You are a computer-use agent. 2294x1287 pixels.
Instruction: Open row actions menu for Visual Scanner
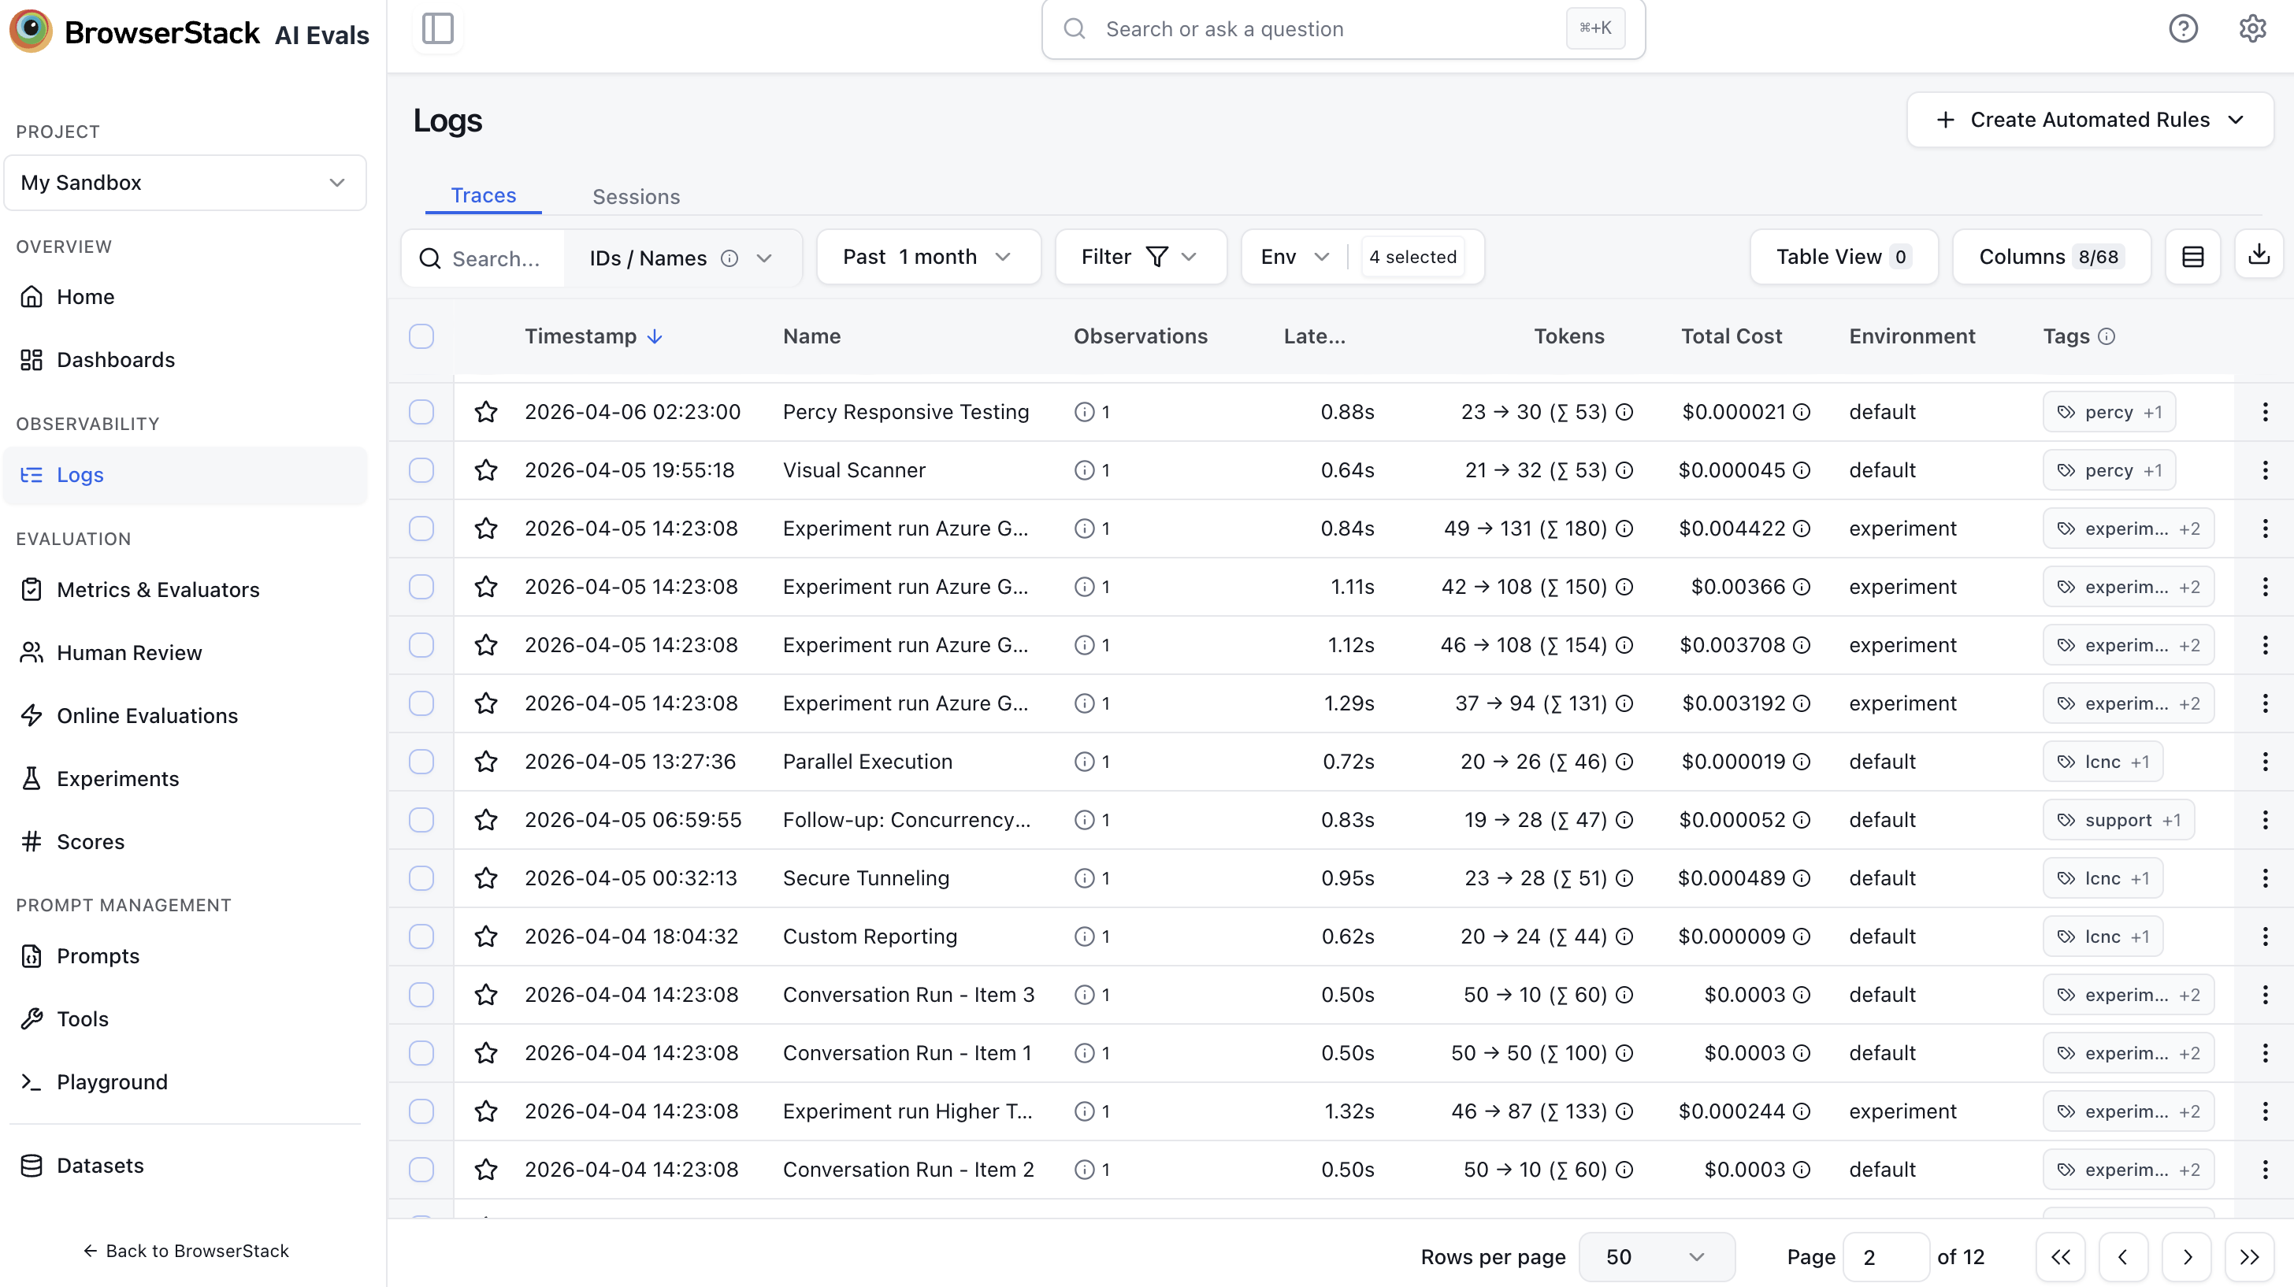click(2265, 469)
